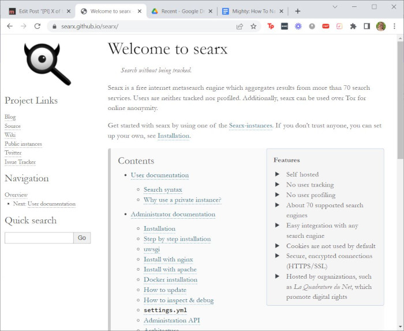This screenshot has width=404, height=331.
Task: Open the Install with nginx link
Action: [x=169, y=260]
